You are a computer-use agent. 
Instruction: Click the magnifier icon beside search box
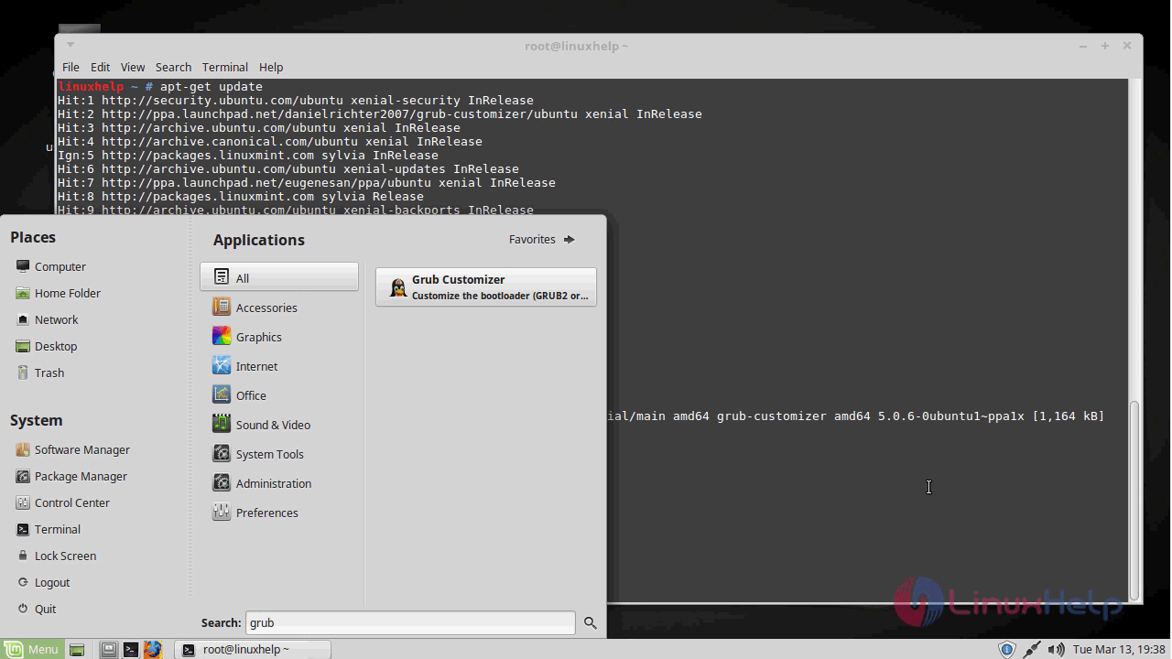pyautogui.click(x=590, y=622)
